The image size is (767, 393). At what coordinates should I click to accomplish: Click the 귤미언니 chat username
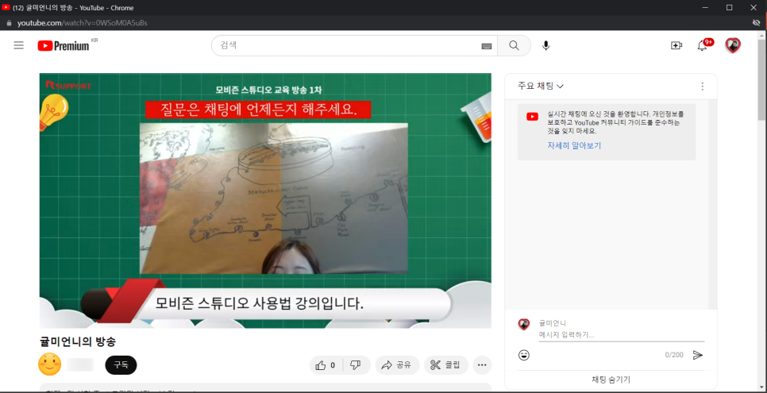pyautogui.click(x=553, y=323)
